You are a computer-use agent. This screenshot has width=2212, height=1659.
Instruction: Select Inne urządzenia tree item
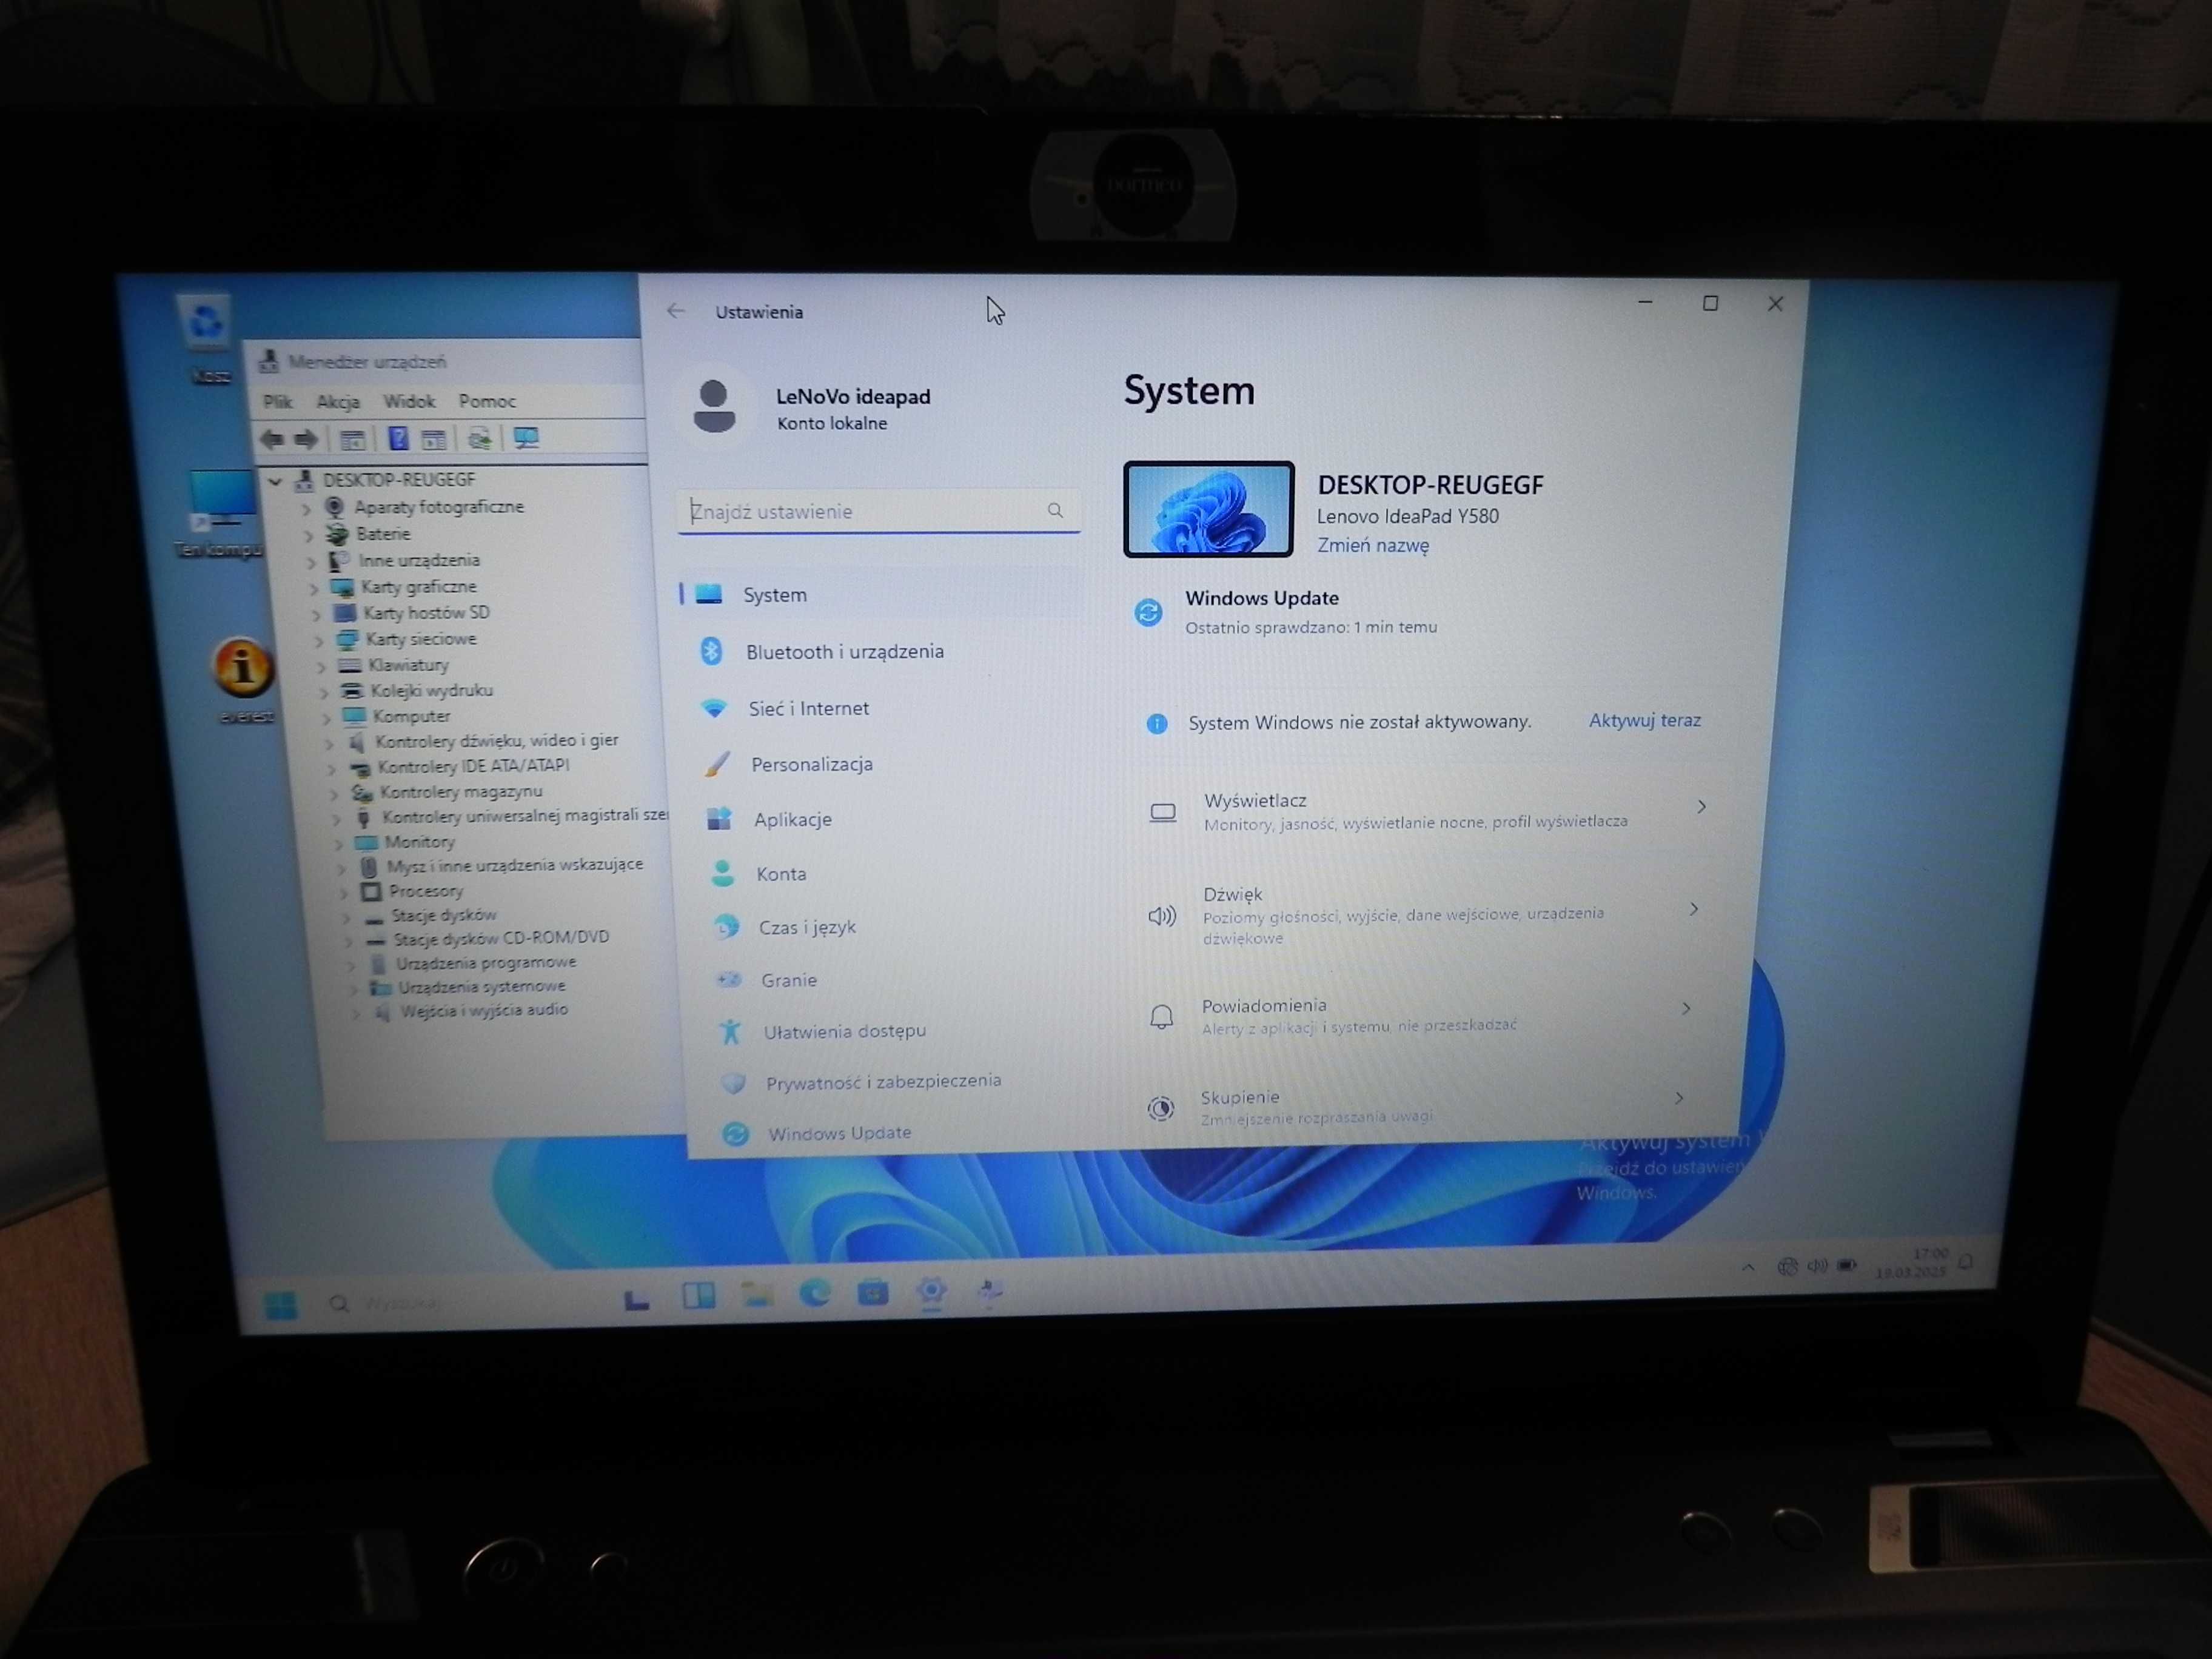click(419, 560)
